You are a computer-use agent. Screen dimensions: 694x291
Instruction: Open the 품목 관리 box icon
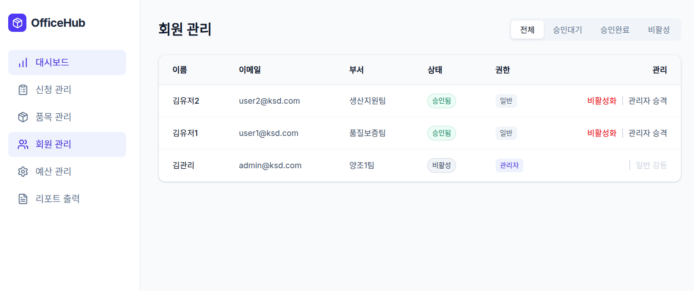tap(23, 117)
